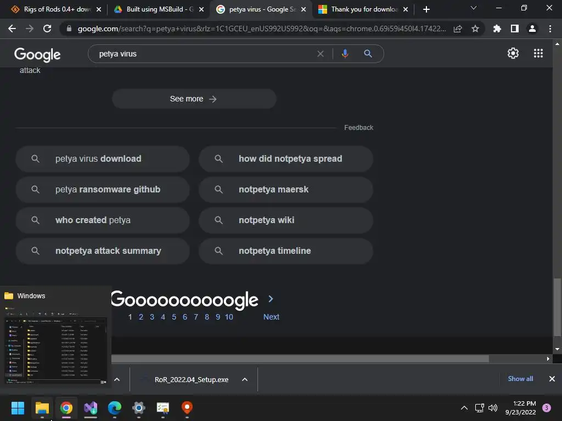Image resolution: width=562 pixels, height=421 pixels.
Task: Open the tab search chevron
Action: pos(474,8)
